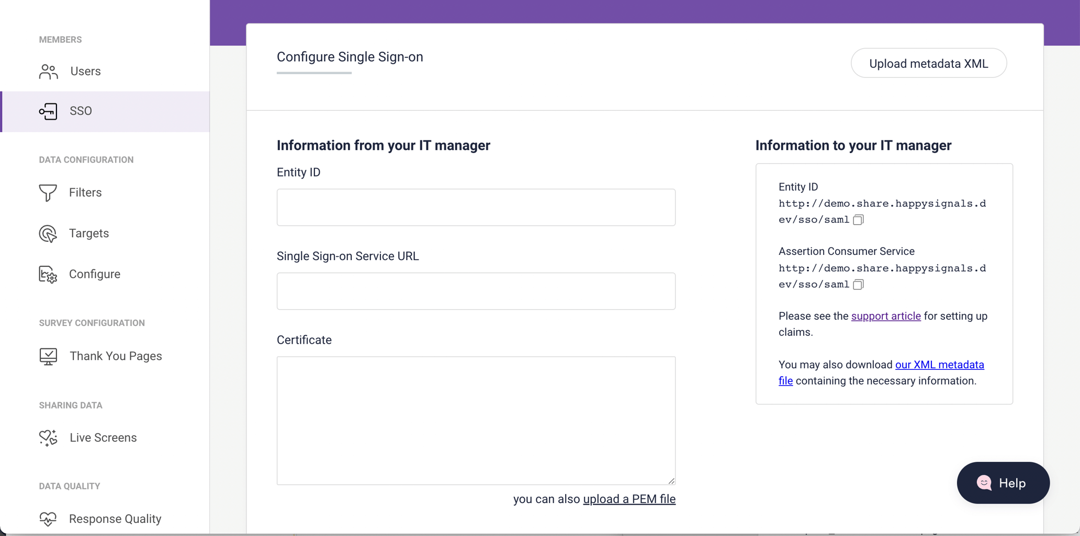
Task: Click the Upload metadata XML button
Action: tap(928, 63)
